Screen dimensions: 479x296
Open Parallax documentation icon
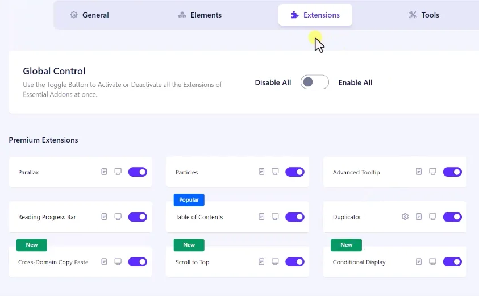click(104, 172)
